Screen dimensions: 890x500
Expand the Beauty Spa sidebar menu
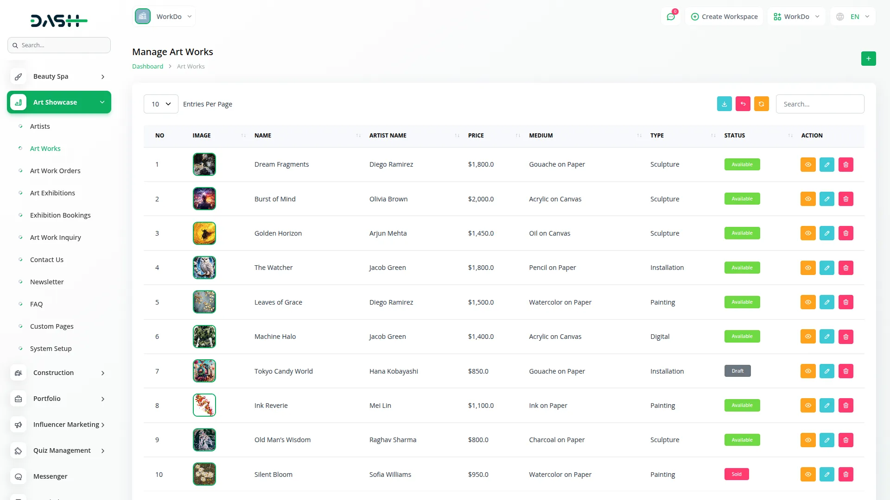[x=59, y=76]
